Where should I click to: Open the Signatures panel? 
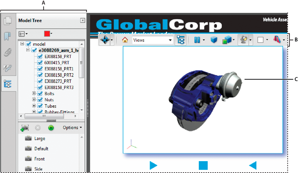pyautogui.click(x=8, y=68)
